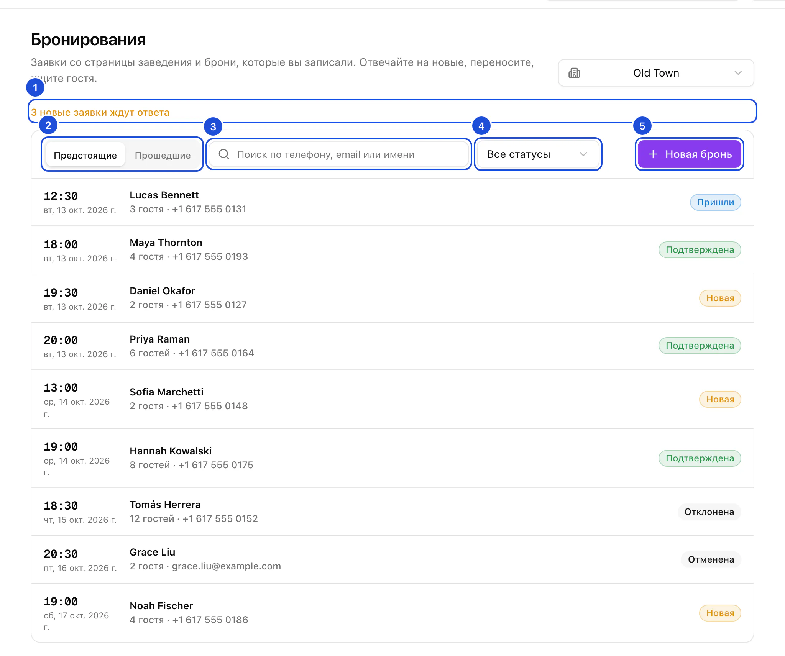Click the Отклонена status badge
Screen dimensions: 785x656
(709, 512)
